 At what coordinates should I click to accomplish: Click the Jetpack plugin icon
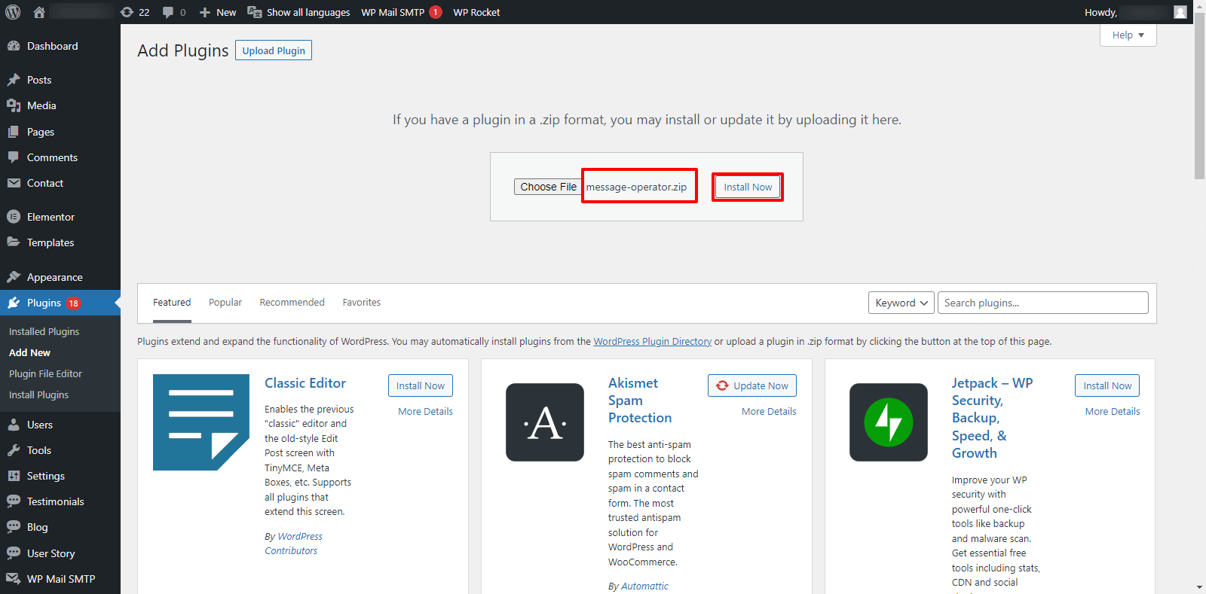(x=889, y=422)
